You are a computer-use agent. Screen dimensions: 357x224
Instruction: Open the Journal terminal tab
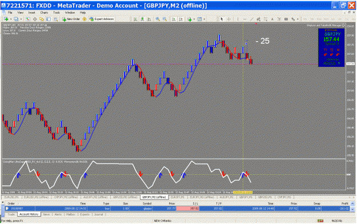[x=99, y=214]
